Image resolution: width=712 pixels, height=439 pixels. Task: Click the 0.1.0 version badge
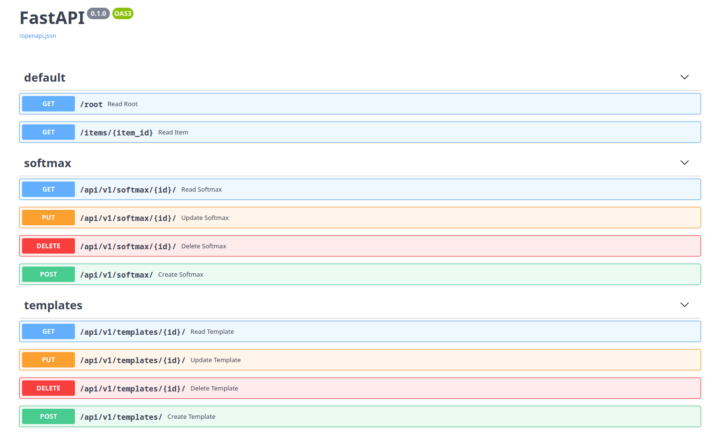point(98,13)
